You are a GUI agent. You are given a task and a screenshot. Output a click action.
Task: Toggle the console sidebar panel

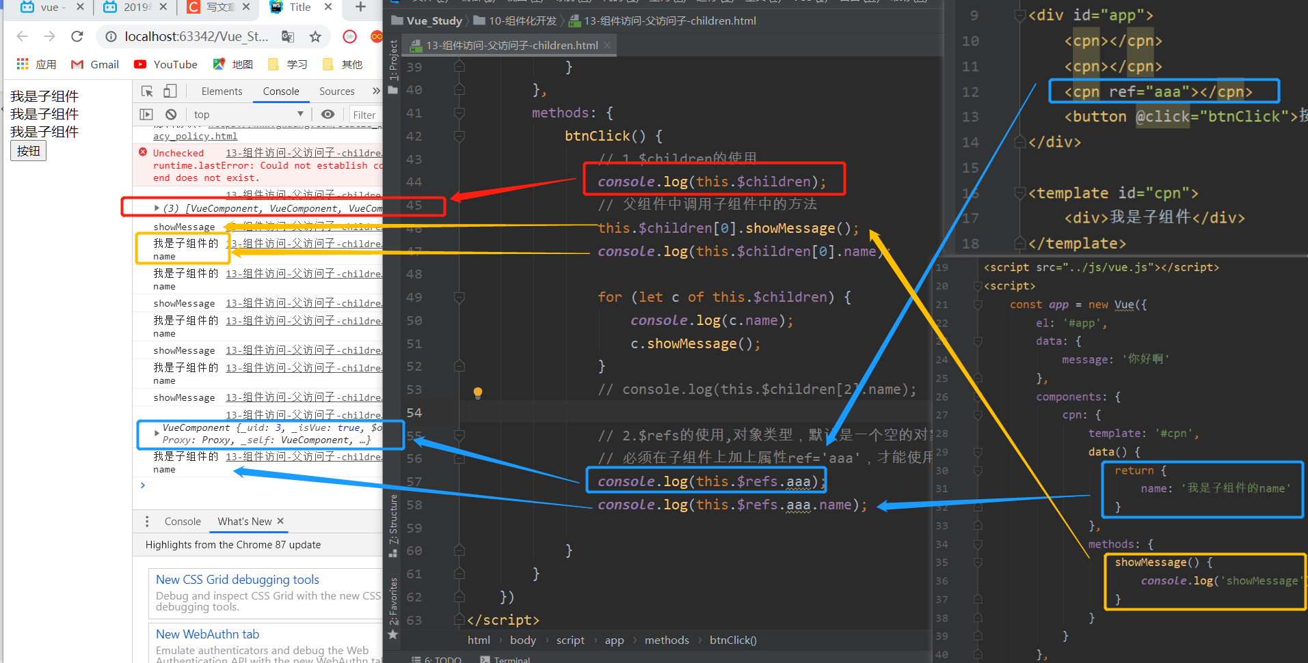click(146, 115)
